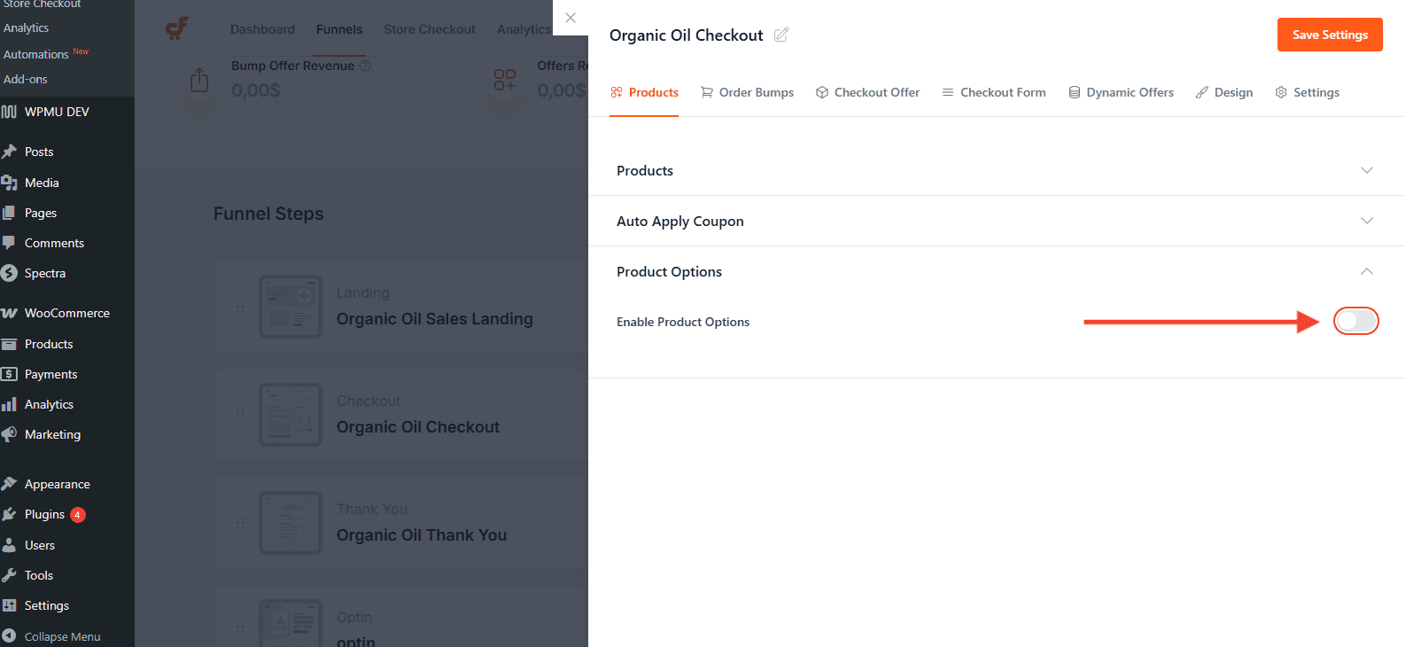Click the pencil icon to rename Organic Oil Checkout

tap(781, 35)
